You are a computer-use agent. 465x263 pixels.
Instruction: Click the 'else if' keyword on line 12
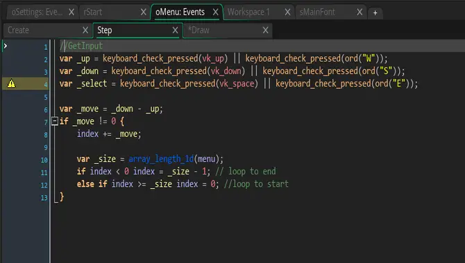92,184
